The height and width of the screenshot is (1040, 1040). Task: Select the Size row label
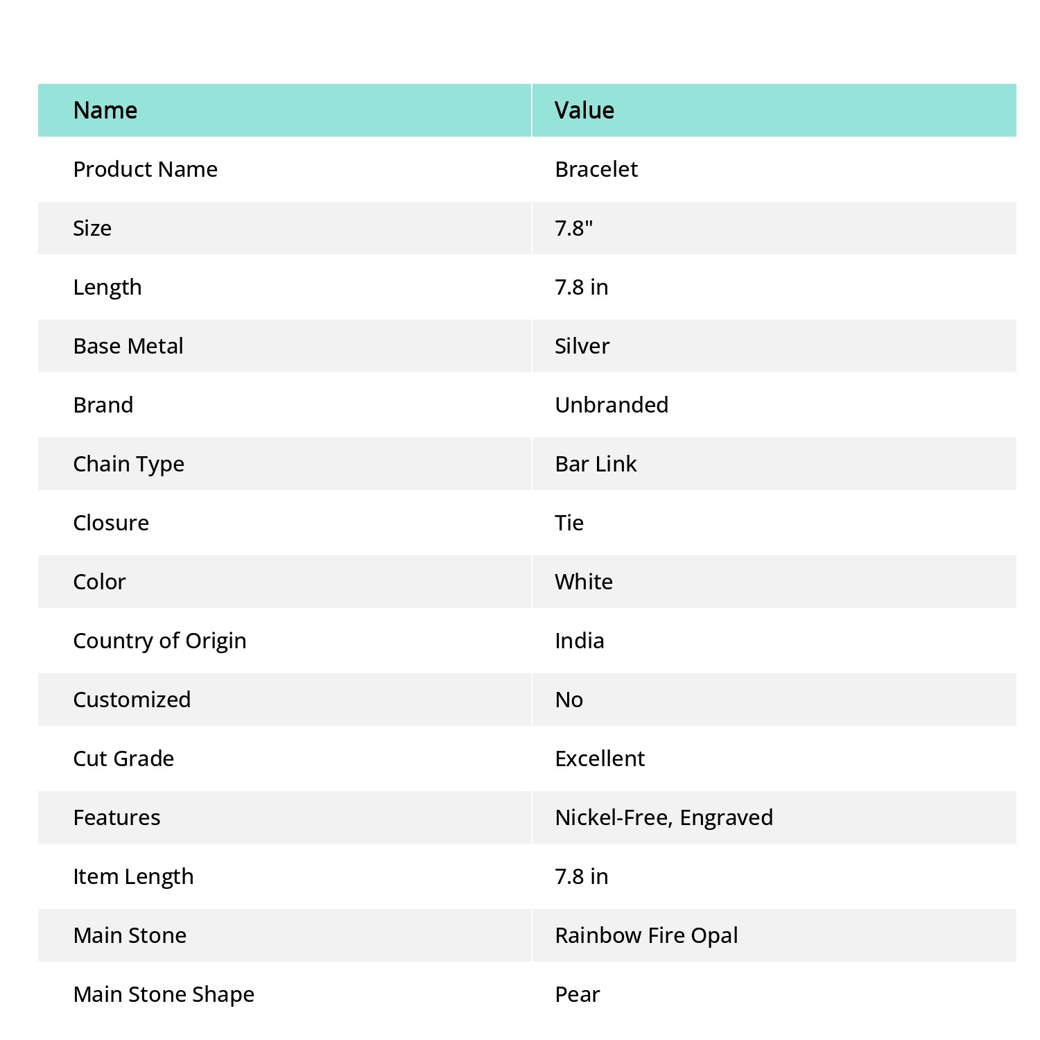point(92,228)
